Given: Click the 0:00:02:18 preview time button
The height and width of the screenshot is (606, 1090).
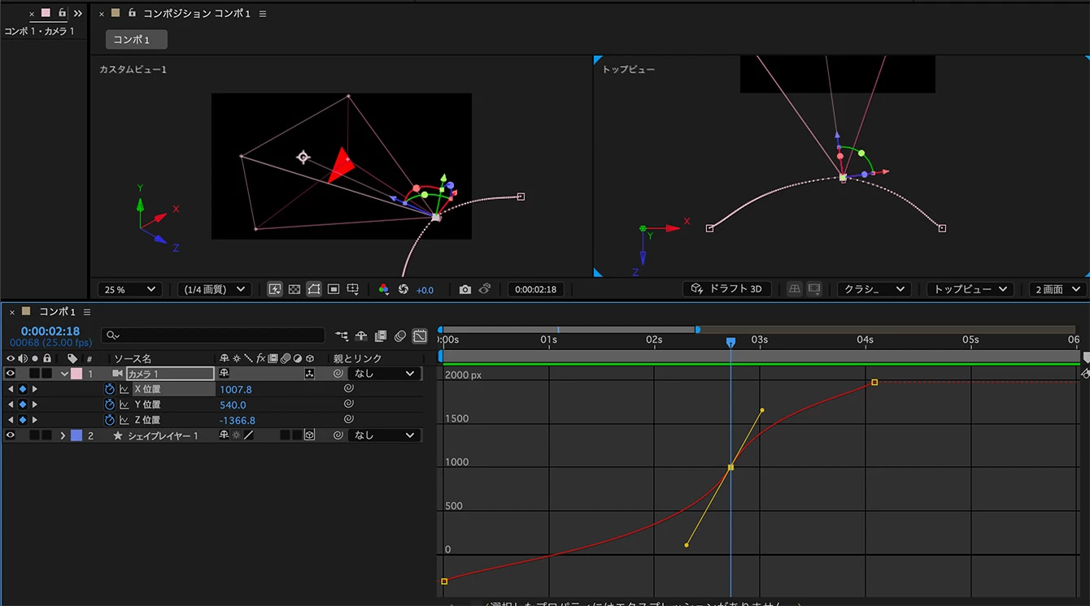Looking at the screenshot, I should click(536, 289).
